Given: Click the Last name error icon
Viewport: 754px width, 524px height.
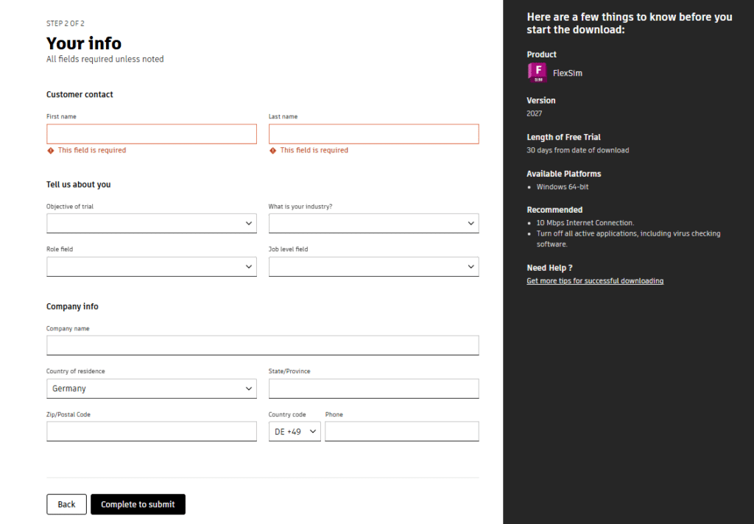Looking at the screenshot, I should pyautogui.click(x=272, y=150).
